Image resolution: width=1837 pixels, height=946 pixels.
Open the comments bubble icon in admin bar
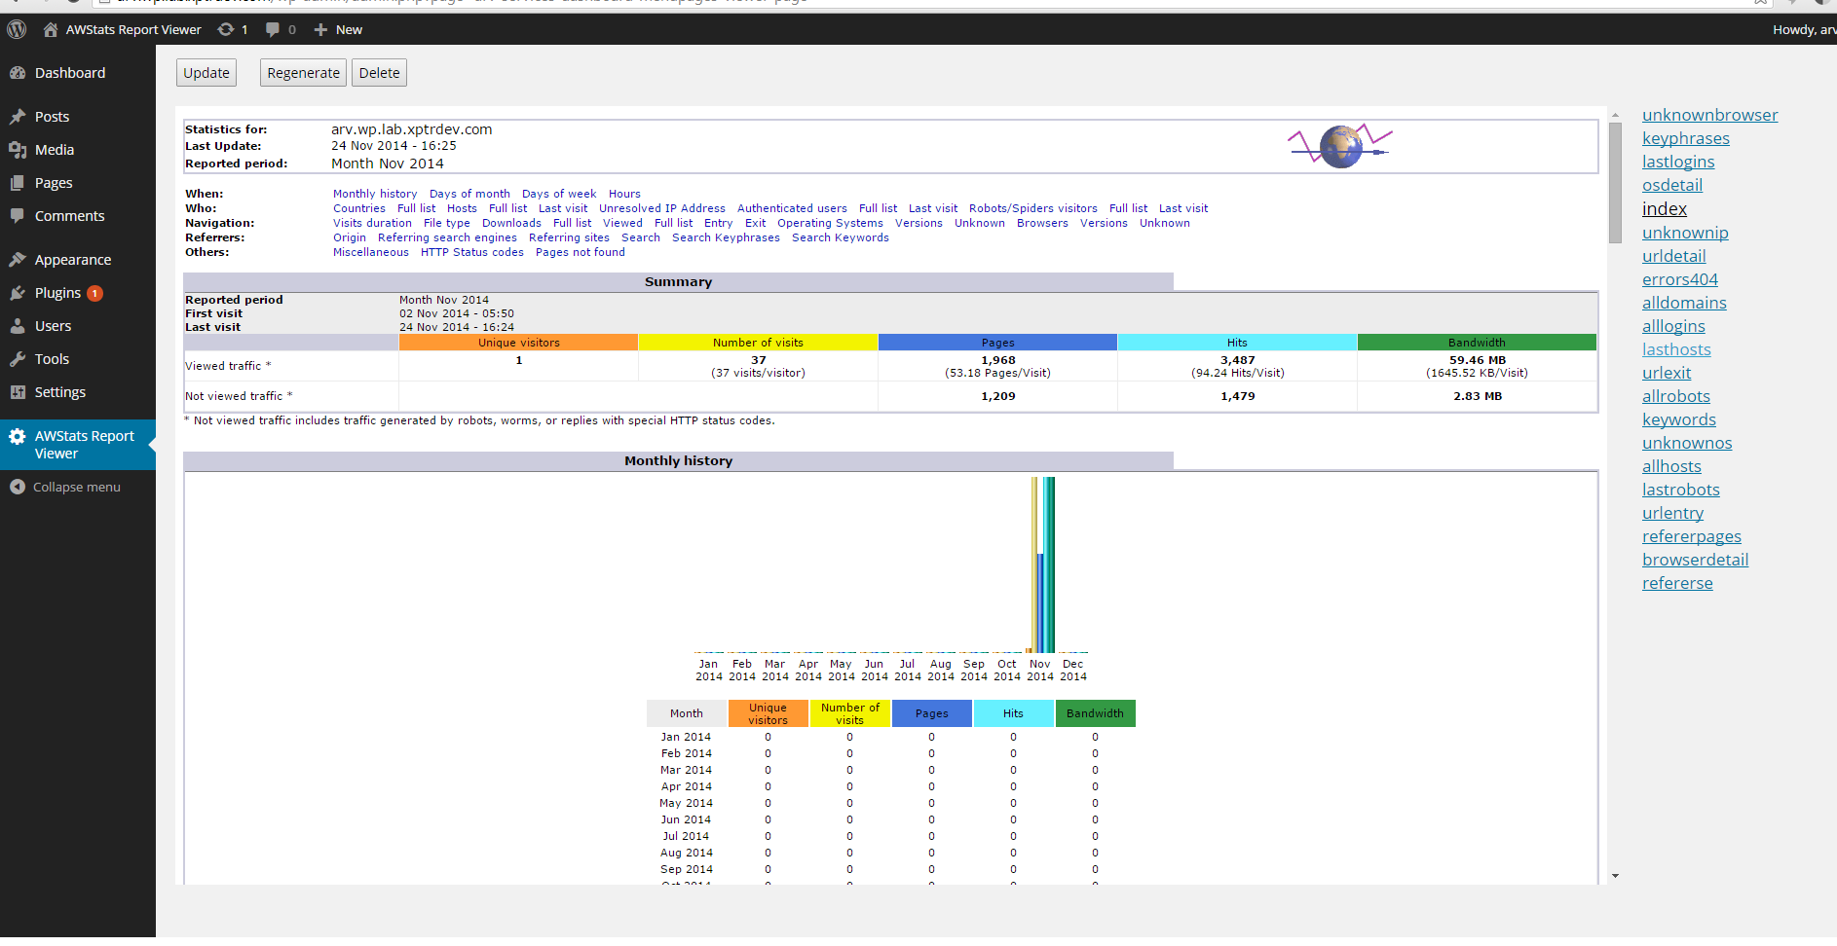click(x=273, y=29)
